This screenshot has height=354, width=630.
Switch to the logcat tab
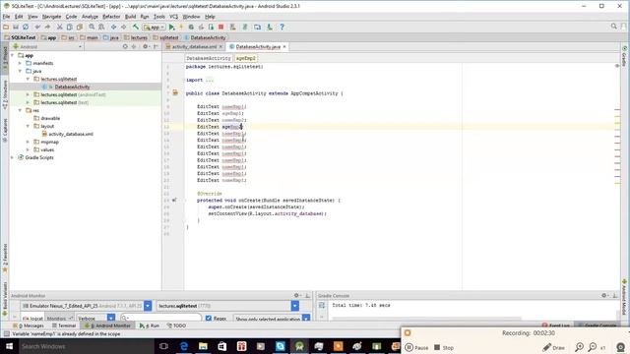pyautogui.click(x=32, y=319)
